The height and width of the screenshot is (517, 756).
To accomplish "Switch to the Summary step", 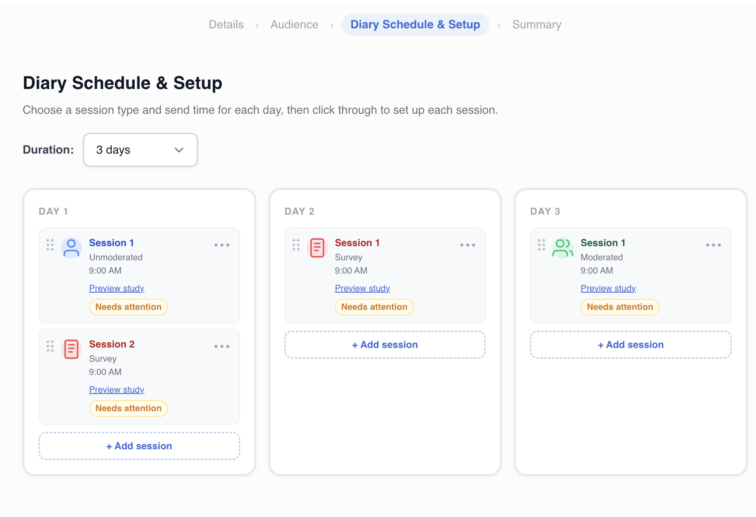I will click(x=536, y=25).
